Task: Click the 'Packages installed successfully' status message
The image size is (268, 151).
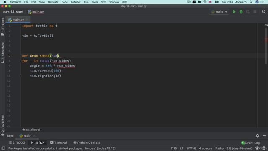Action: click(x=62, y=148)
